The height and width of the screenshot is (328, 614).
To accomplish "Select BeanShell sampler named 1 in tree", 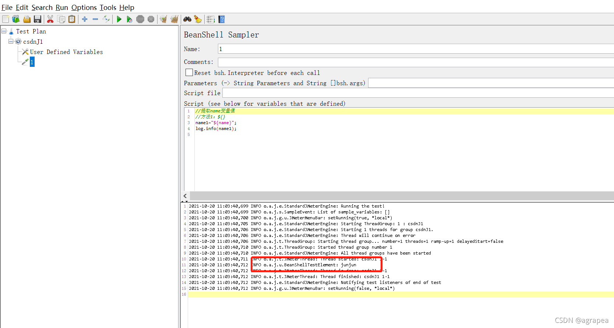I will pyautogui.click(x=32, y=62).
